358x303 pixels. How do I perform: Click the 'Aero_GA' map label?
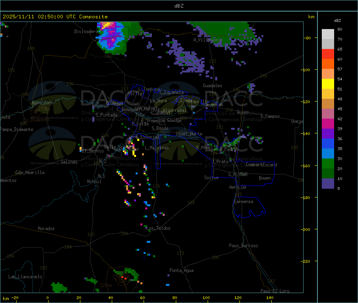pos(238,187)
